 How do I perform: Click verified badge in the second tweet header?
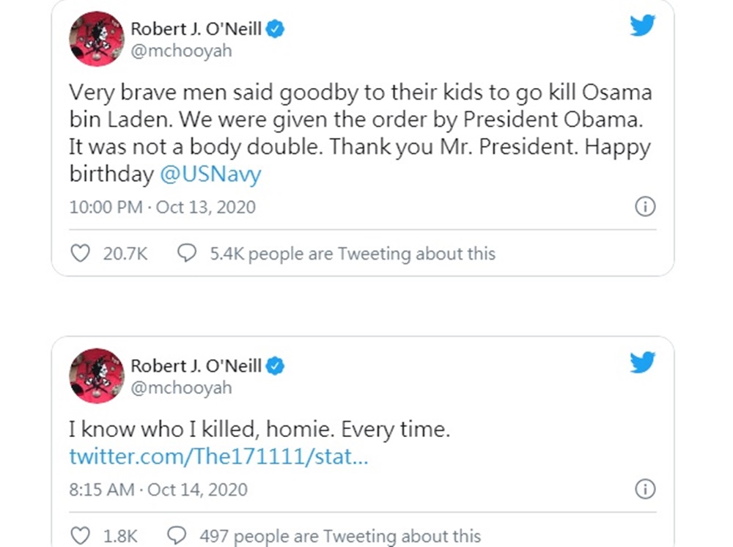pyautogui.click(x=275, y=366)
